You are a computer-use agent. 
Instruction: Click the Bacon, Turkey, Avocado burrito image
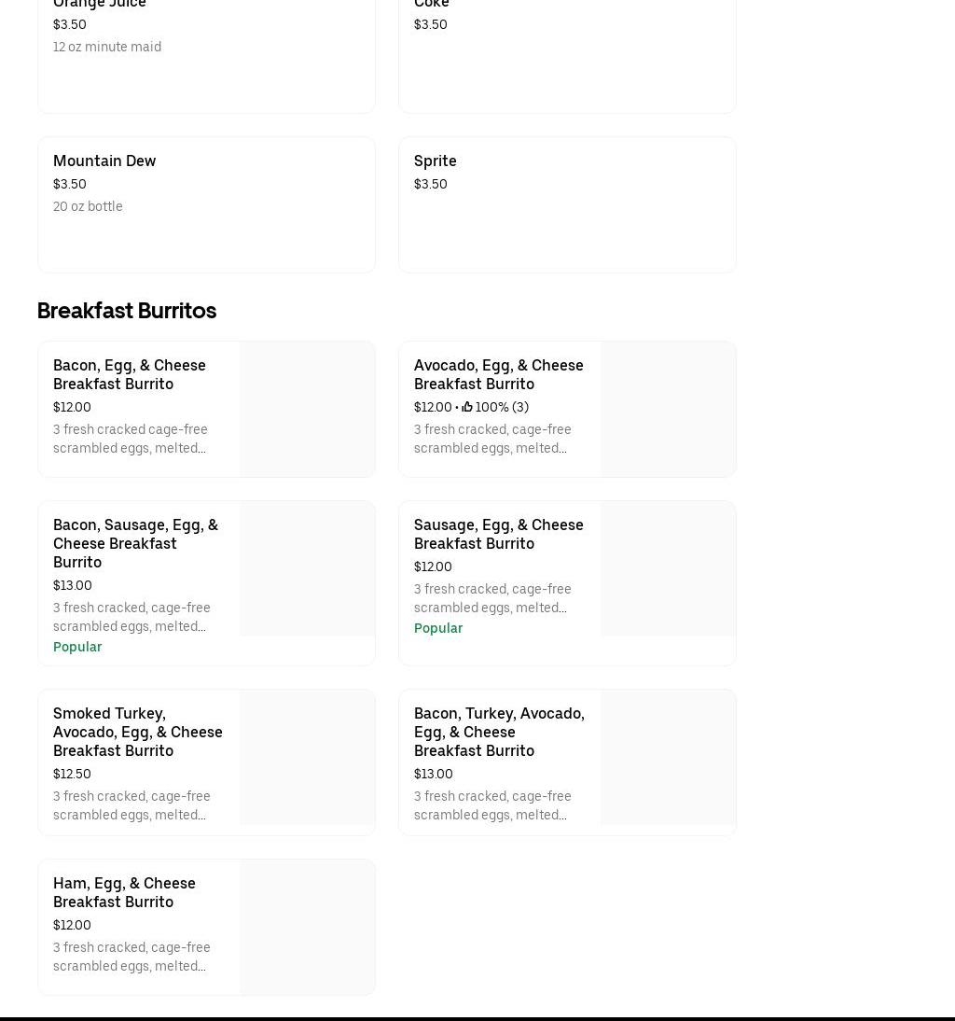(668, 757)
